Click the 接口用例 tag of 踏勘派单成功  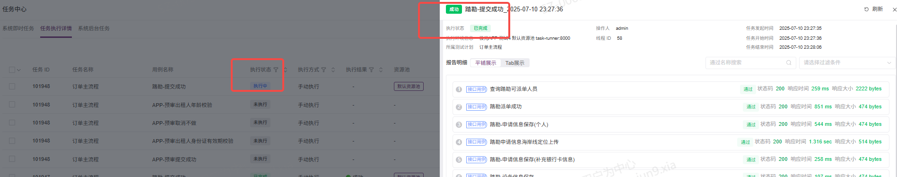[x=476, y=107]
